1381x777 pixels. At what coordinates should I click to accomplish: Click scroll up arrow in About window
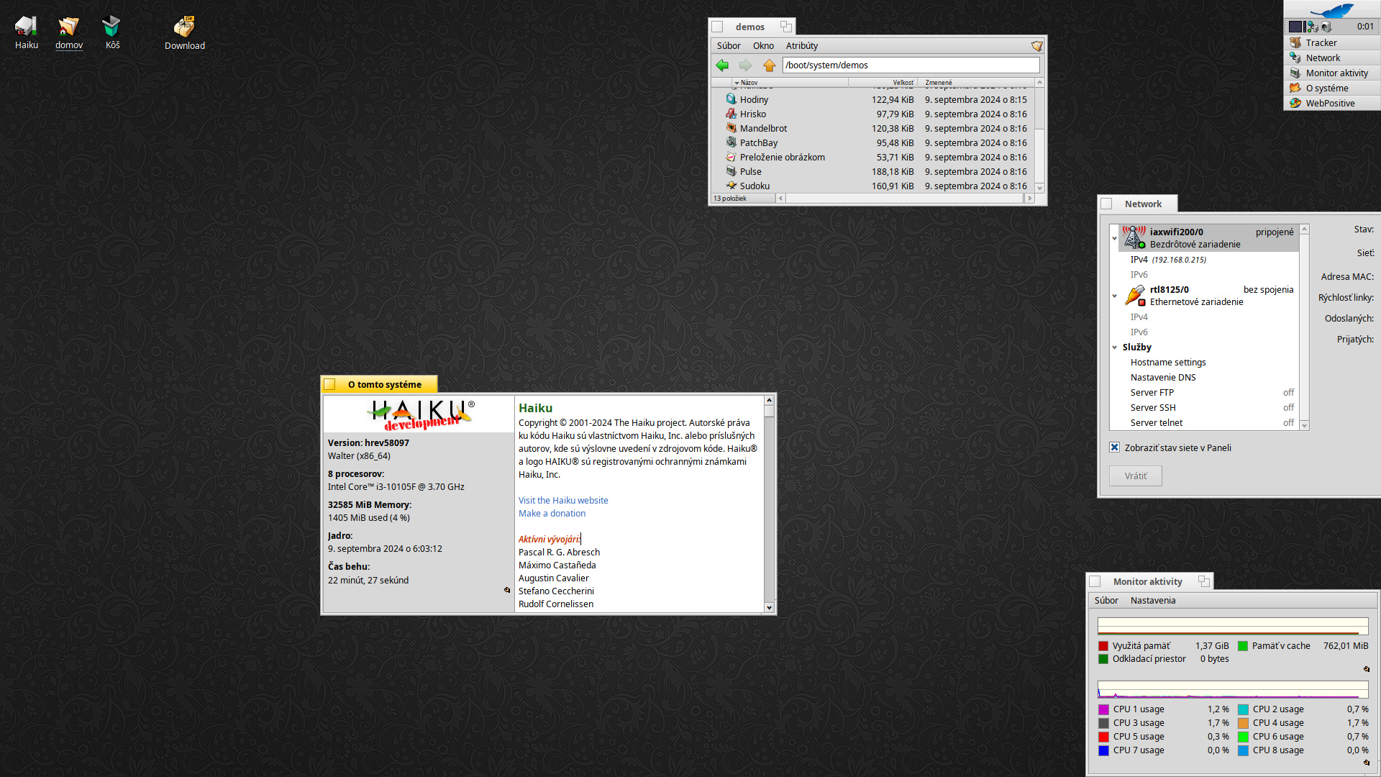pos(769,400)
